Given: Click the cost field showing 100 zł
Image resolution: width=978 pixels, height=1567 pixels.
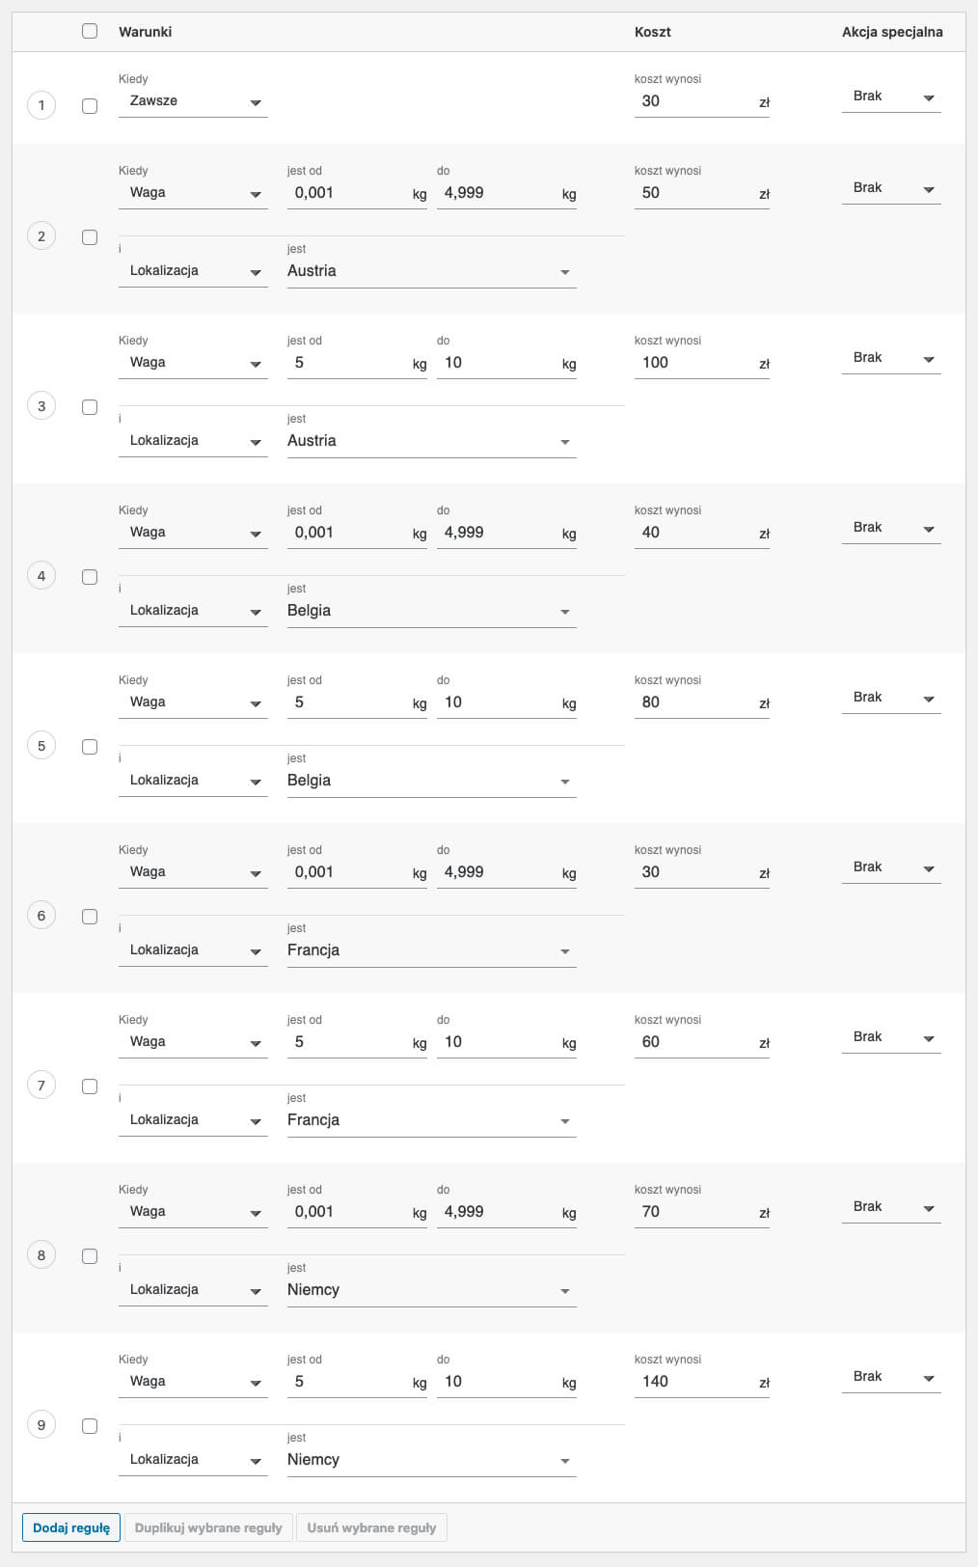Looking at the screenshot, I should [x=701, y=363].
